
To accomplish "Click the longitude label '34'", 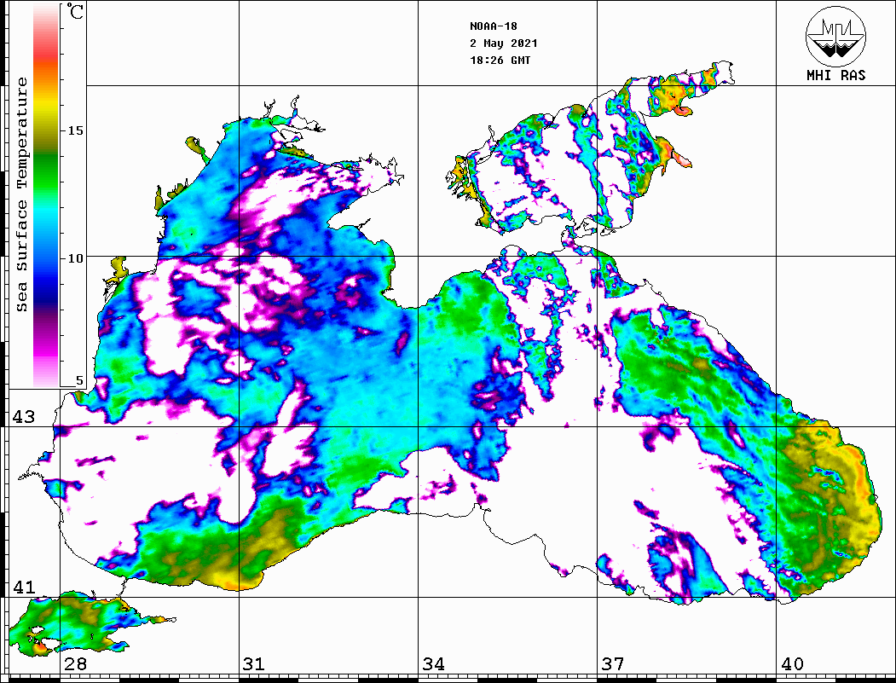I will (x=434, y=664).
